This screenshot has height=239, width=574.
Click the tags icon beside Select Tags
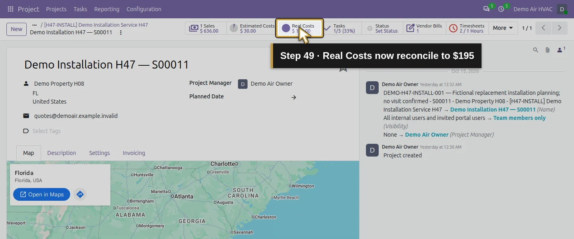pyautogui.click(x=26, y=131)
